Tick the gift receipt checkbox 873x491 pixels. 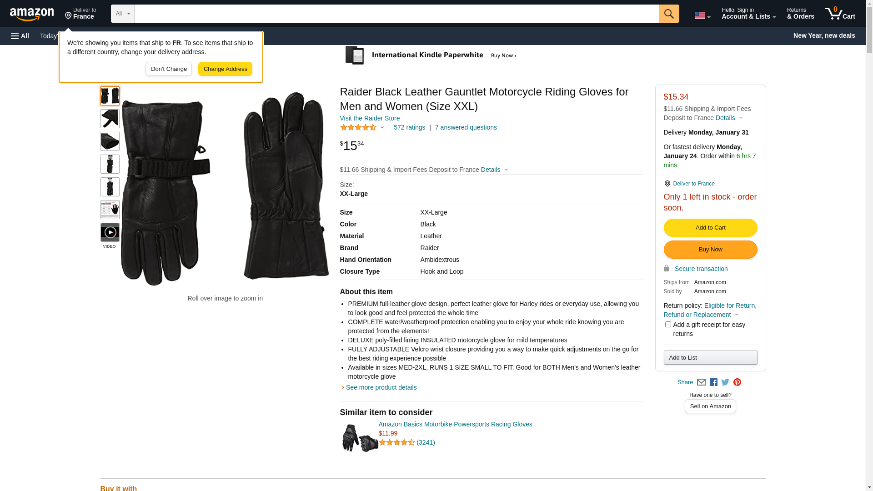coord(668,325)
